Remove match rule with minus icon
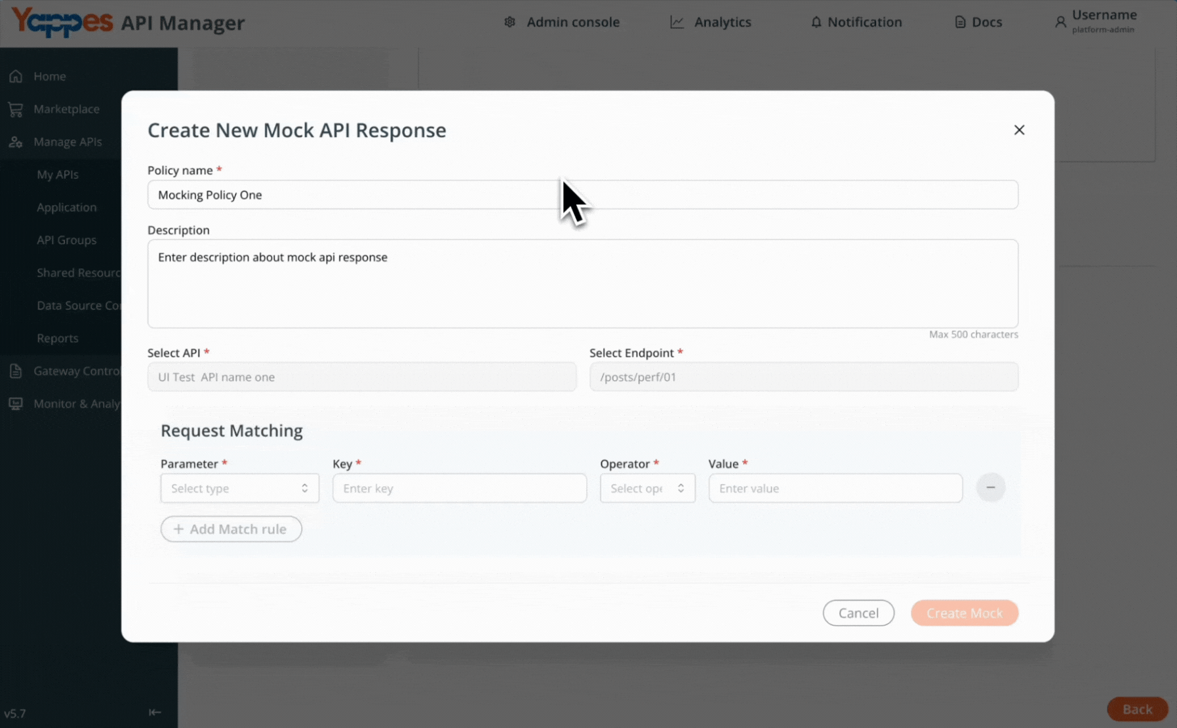1177x728 pixels. point(990,488)
